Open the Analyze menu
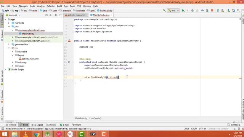 41,6
